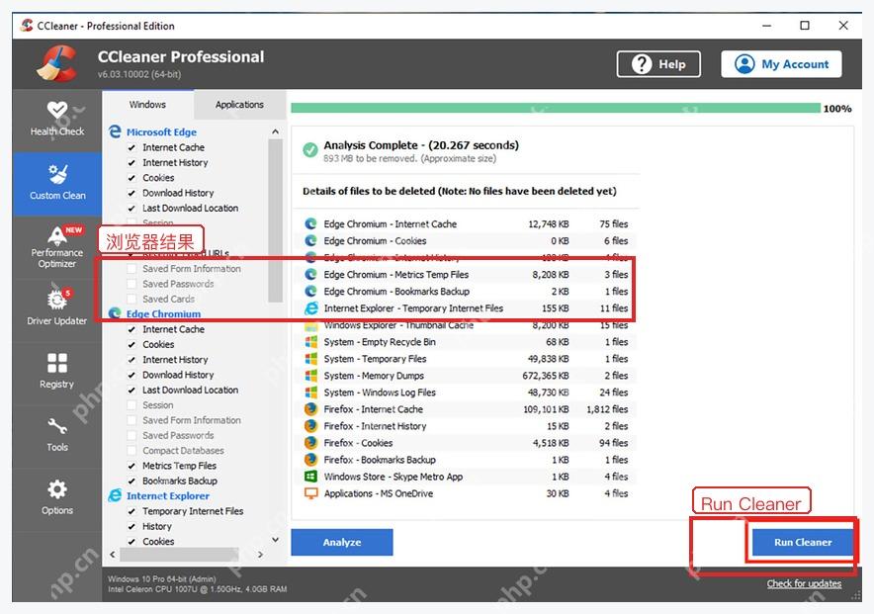Click Check for updates link

pos(804,583)
